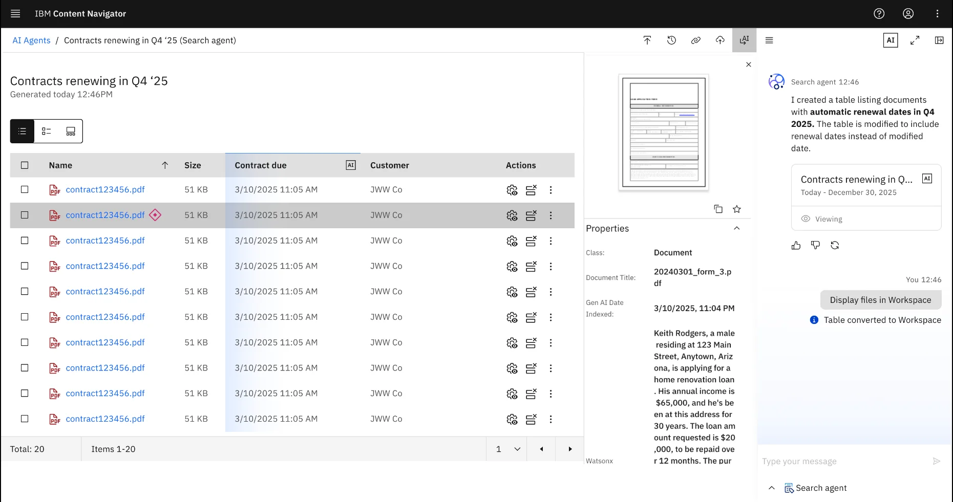
Task: Switch to the thumbnail gallery view
Action: click(x=71, y=132)
